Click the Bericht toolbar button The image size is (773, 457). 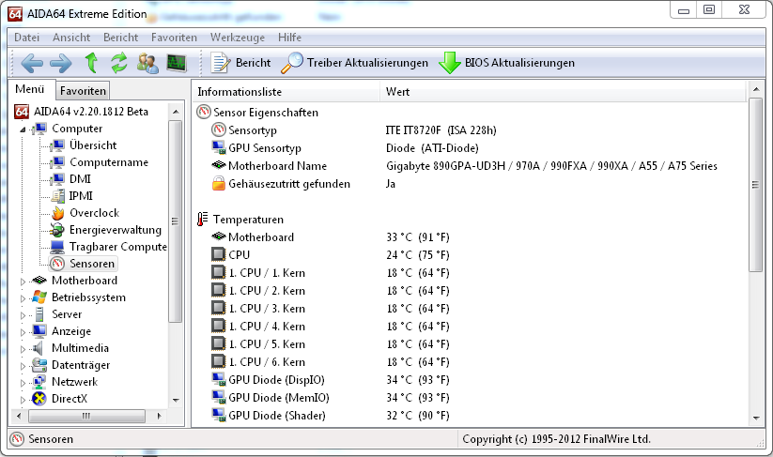(240, 63)
